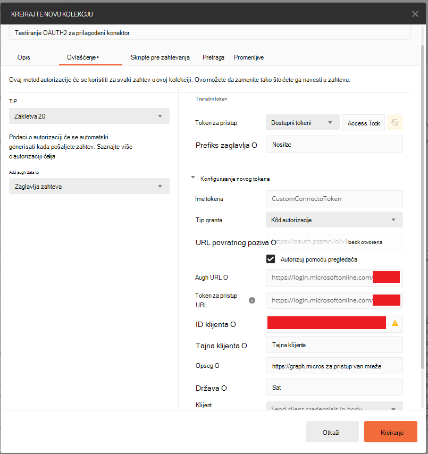This screenshot has width=428, height=454.
Task: Collapse the Konfigurisanje novog tokena section
Action: (193, 178)
